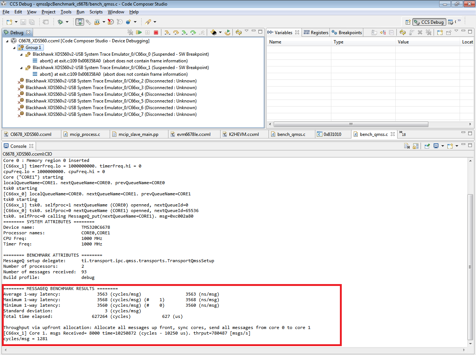
Task: Open the Display Selected Console dropdown arrow
Action: click(443, 146)
